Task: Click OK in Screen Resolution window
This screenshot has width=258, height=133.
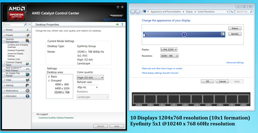Action: [207, 81]
